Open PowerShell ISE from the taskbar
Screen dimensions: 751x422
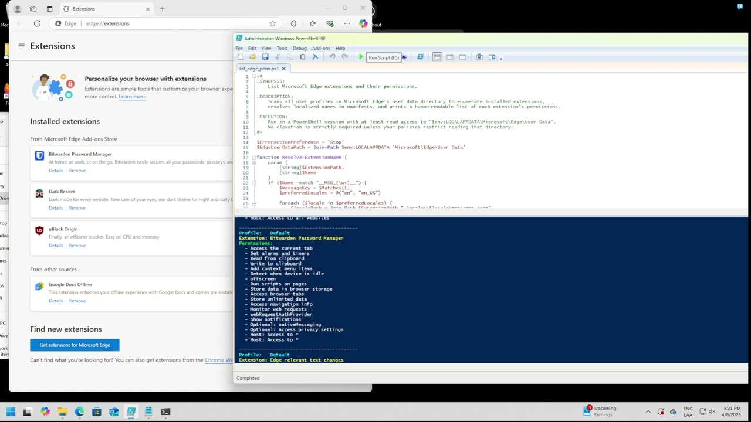[x=131, y=412]
